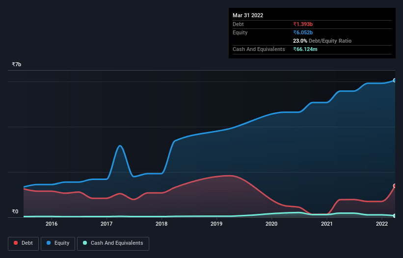This screenshot has width=403, height=258.
Task: Click the Mar 31 2022 tooltip date
Action: tap(248, 15)
